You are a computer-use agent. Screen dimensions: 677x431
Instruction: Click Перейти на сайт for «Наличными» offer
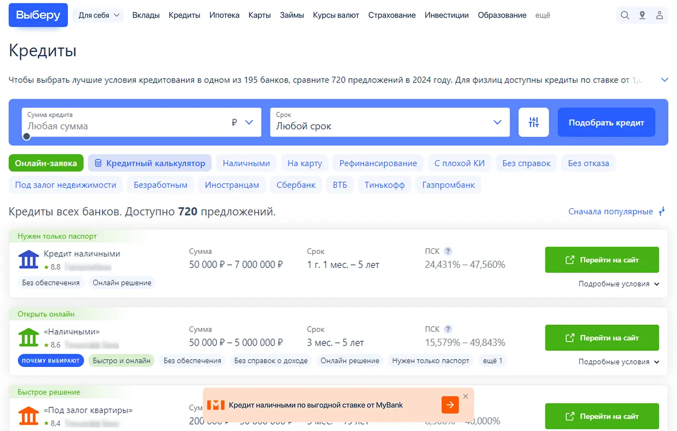[602, 338]
